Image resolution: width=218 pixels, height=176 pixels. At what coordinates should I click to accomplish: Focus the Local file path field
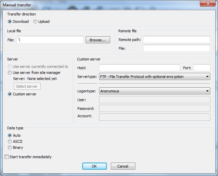[50, 40]
